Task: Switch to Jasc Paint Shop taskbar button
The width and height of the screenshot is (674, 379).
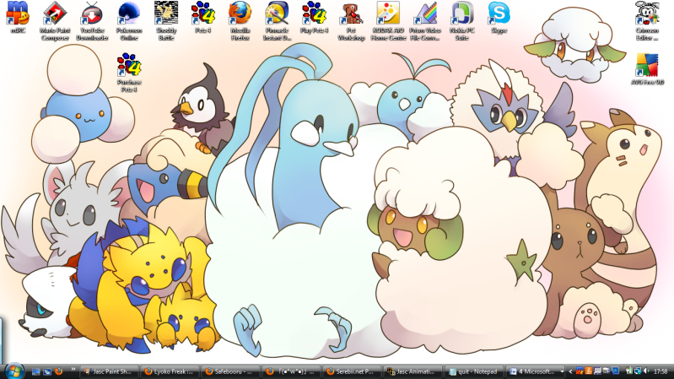Action: (x=111, y=371)
